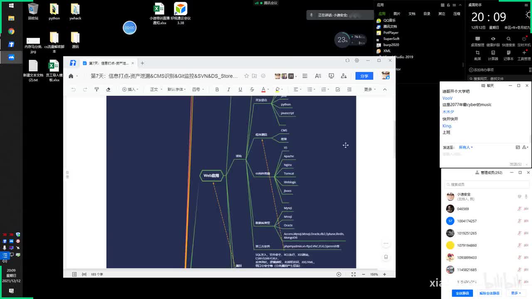Toggle bold formatting

tap(217, 89)
